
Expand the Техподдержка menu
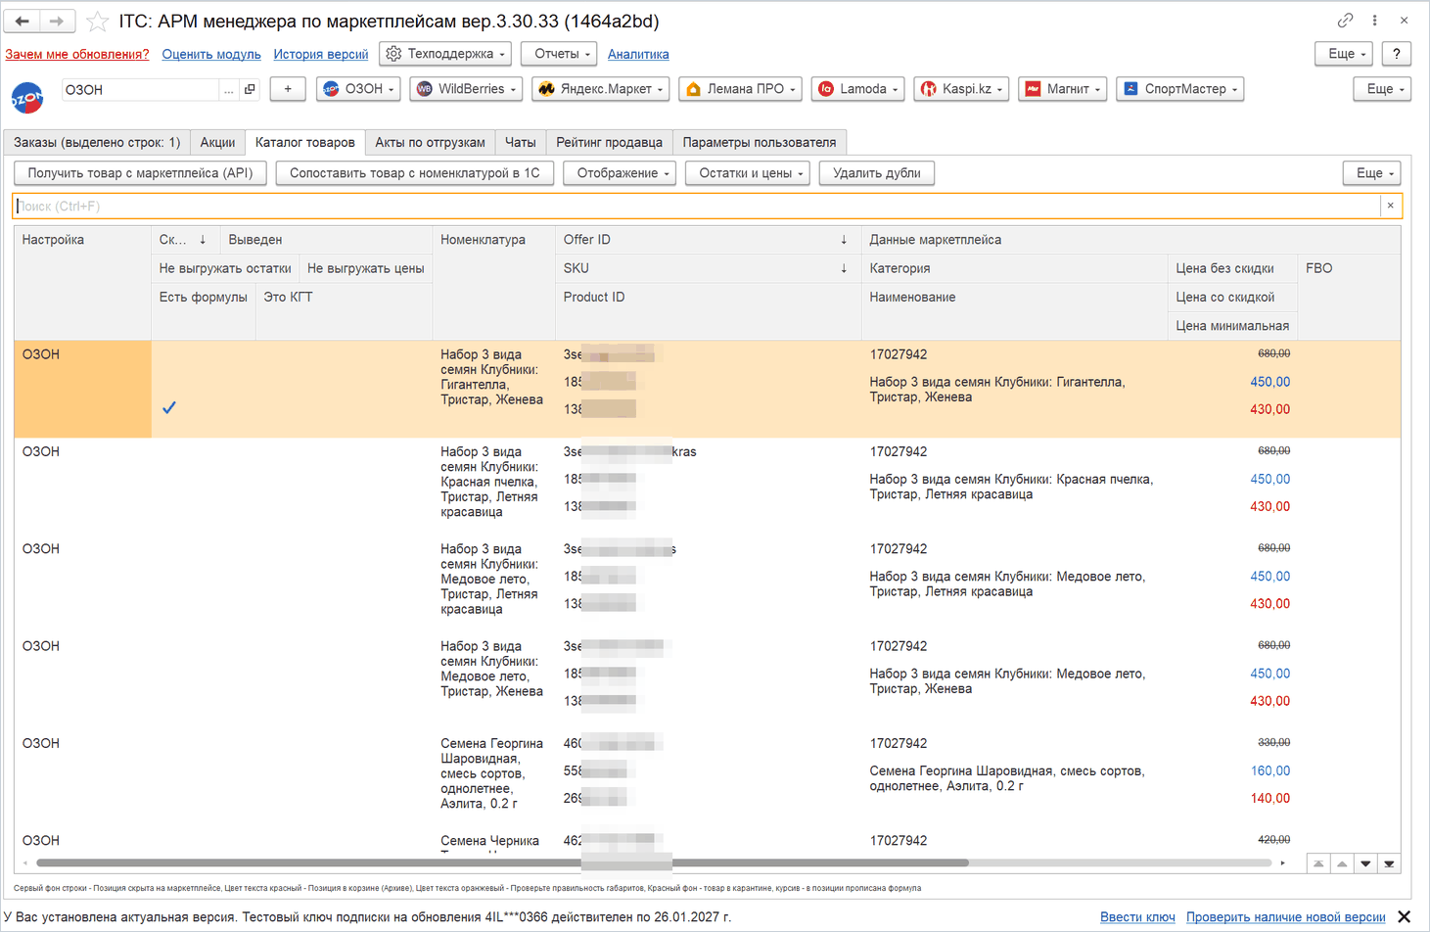pyautogui.click(x=446, y=54)
